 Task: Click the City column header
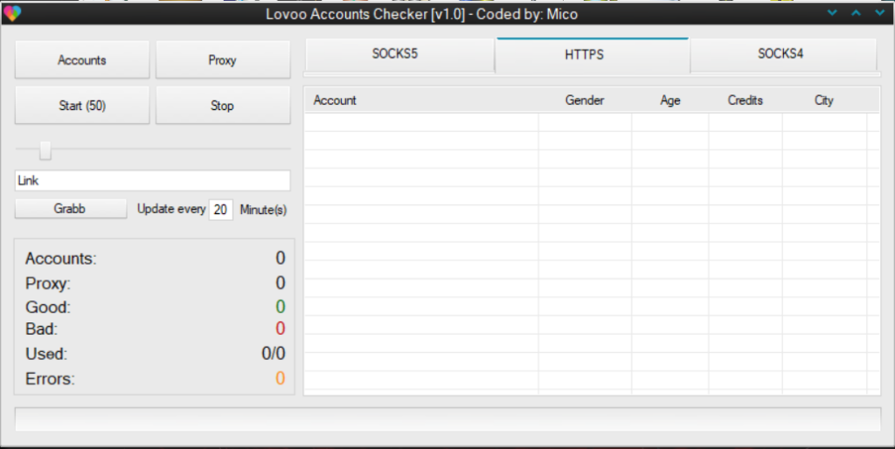(x=823, y=100)
